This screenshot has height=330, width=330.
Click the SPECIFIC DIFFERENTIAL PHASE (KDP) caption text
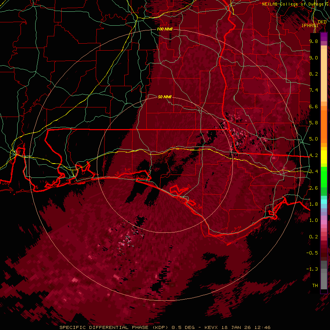pyautogui.click(x=114, y=327)
